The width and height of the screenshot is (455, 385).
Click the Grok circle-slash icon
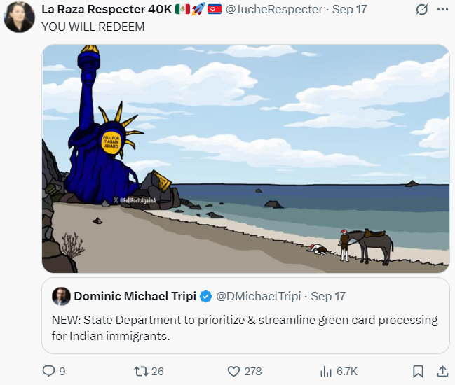(422, 10)
